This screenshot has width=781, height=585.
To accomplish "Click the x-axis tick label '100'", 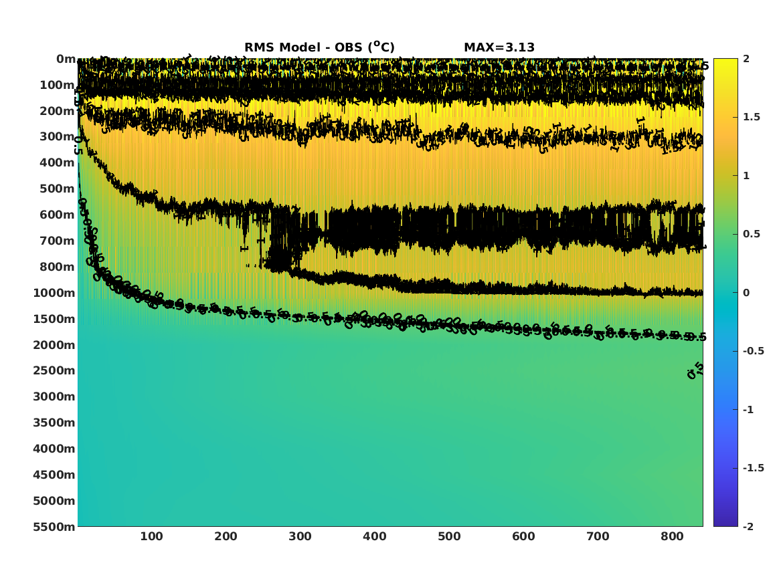I will point(151,537).
